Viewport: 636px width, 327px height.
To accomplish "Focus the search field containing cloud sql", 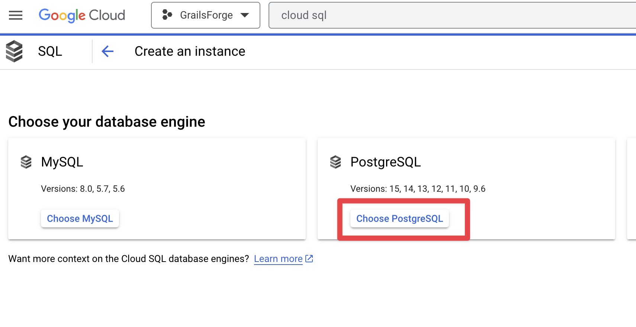I will [452, 15].
